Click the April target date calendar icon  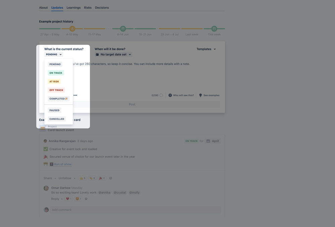click(208, 141)
